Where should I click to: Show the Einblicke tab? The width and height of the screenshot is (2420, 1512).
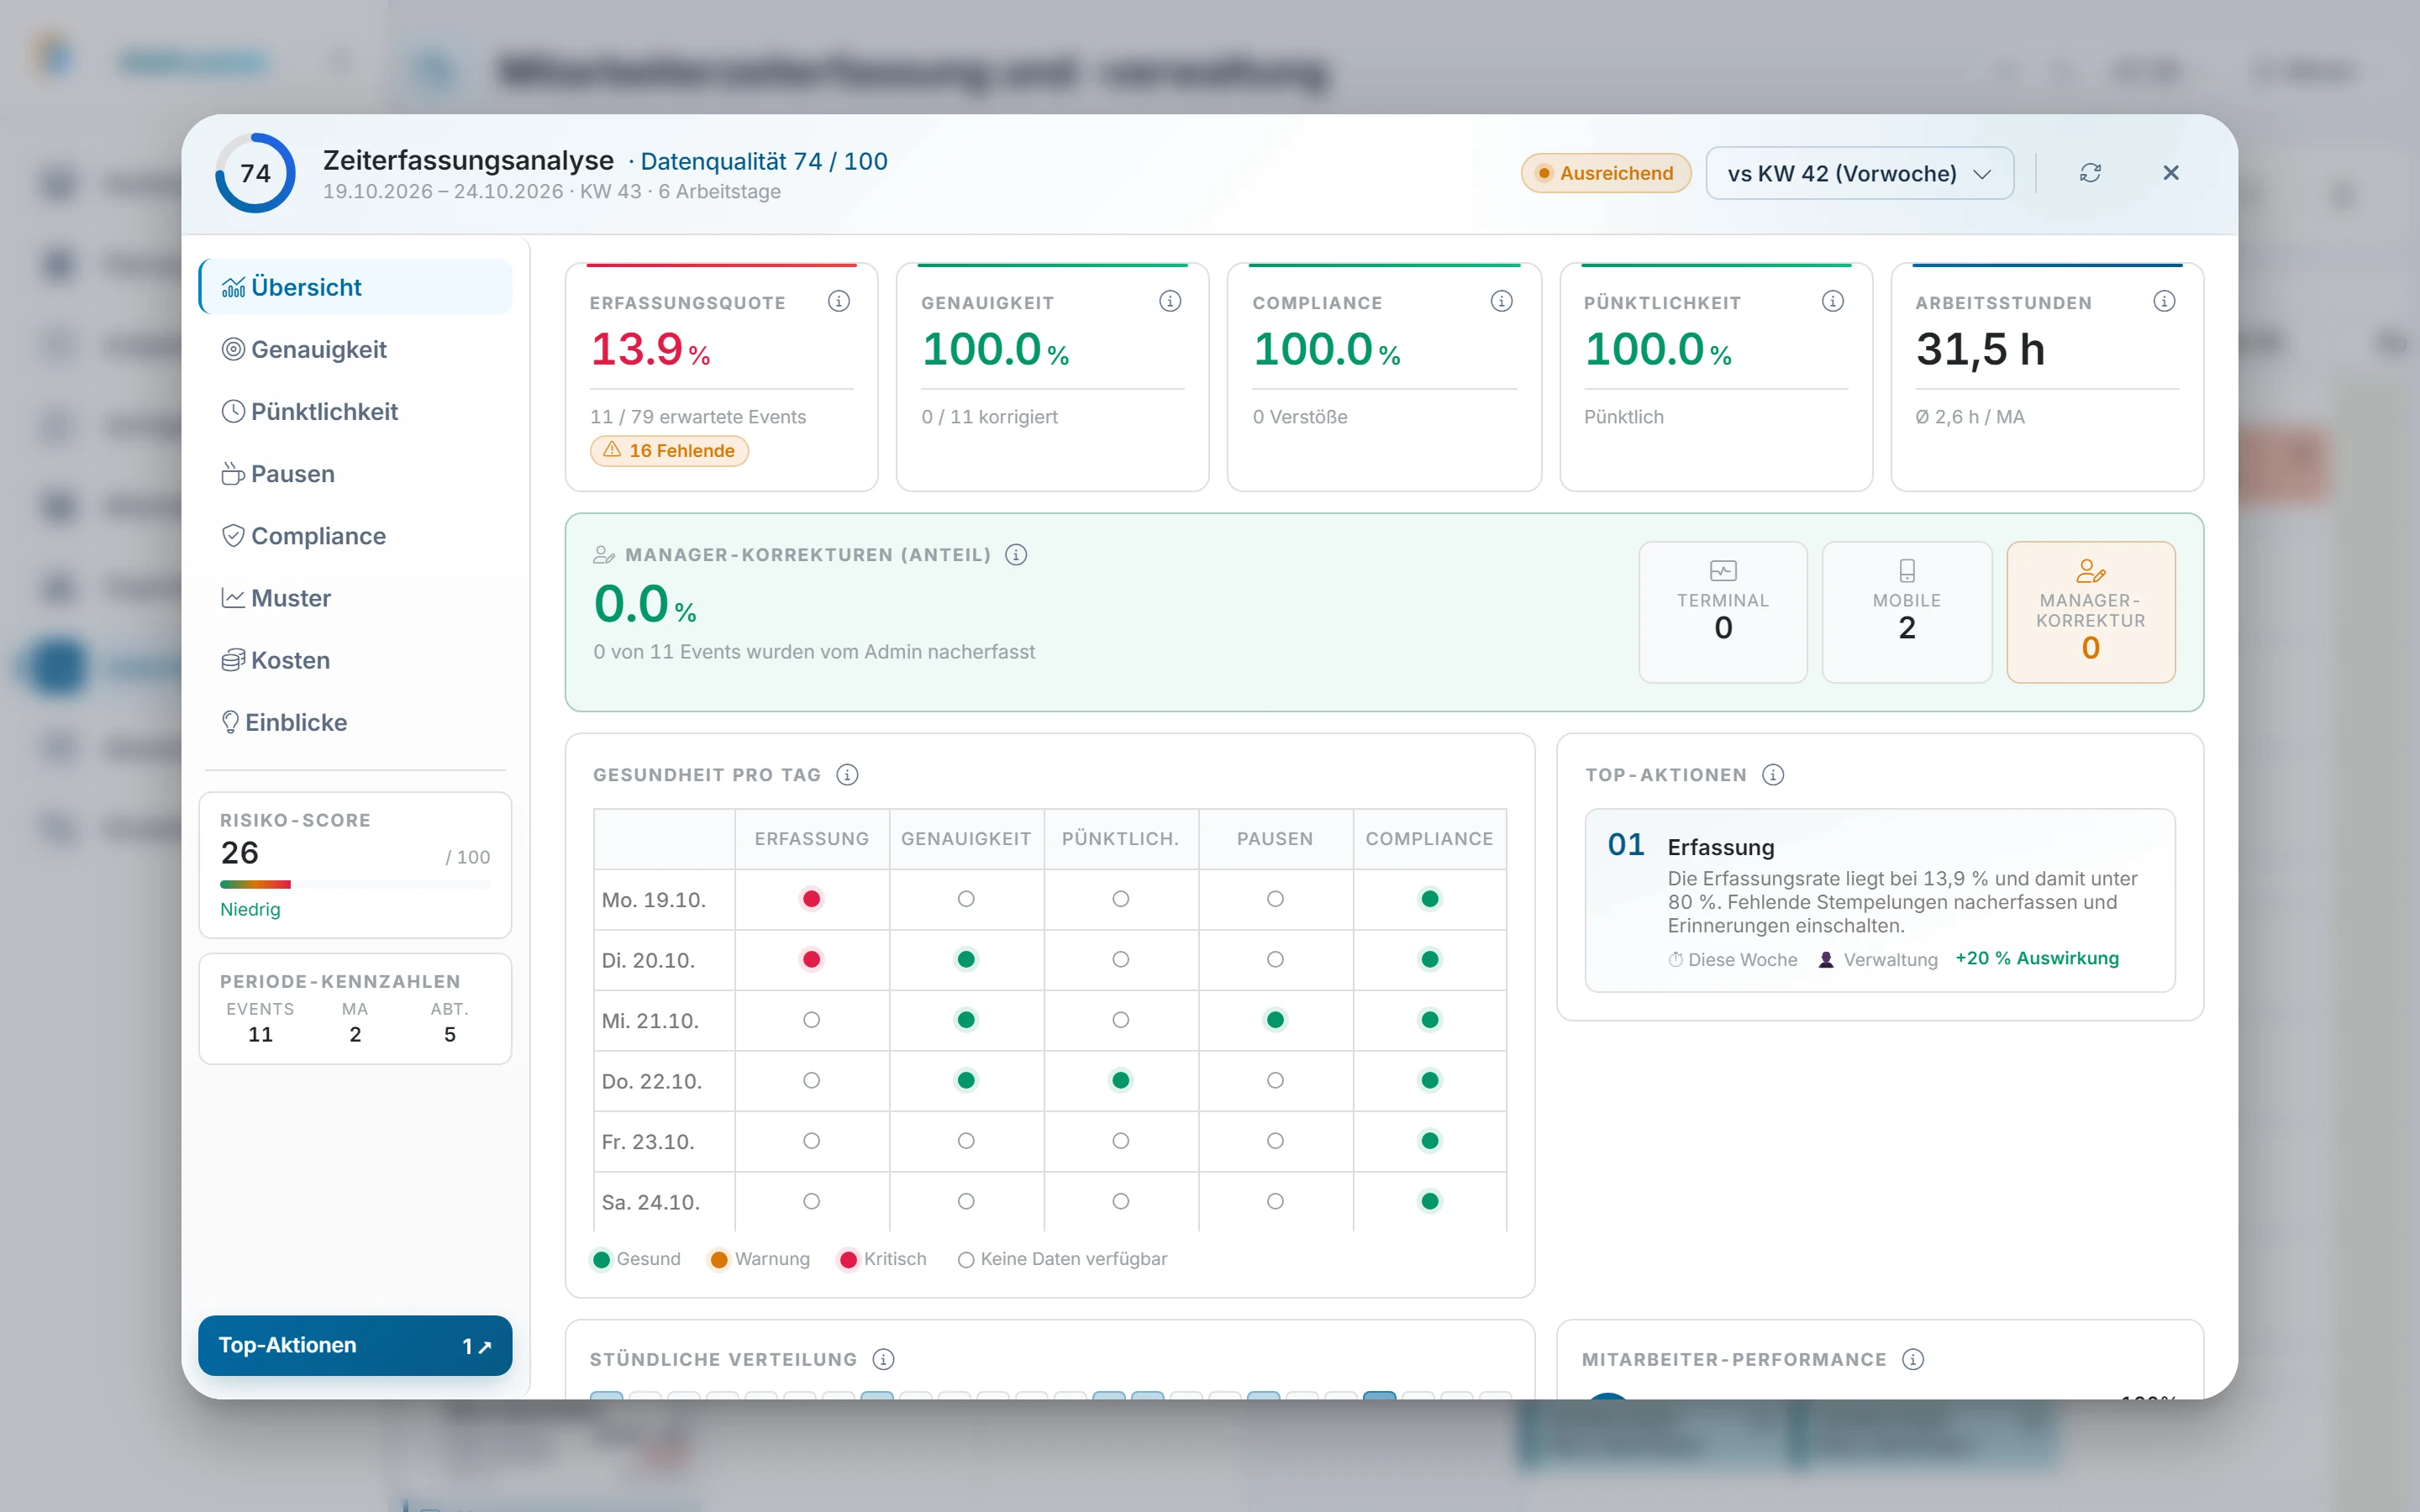(x=356, y=722)
